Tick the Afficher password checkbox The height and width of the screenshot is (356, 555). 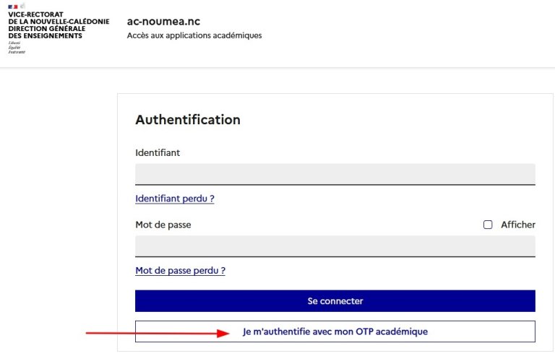click(488, 225)
